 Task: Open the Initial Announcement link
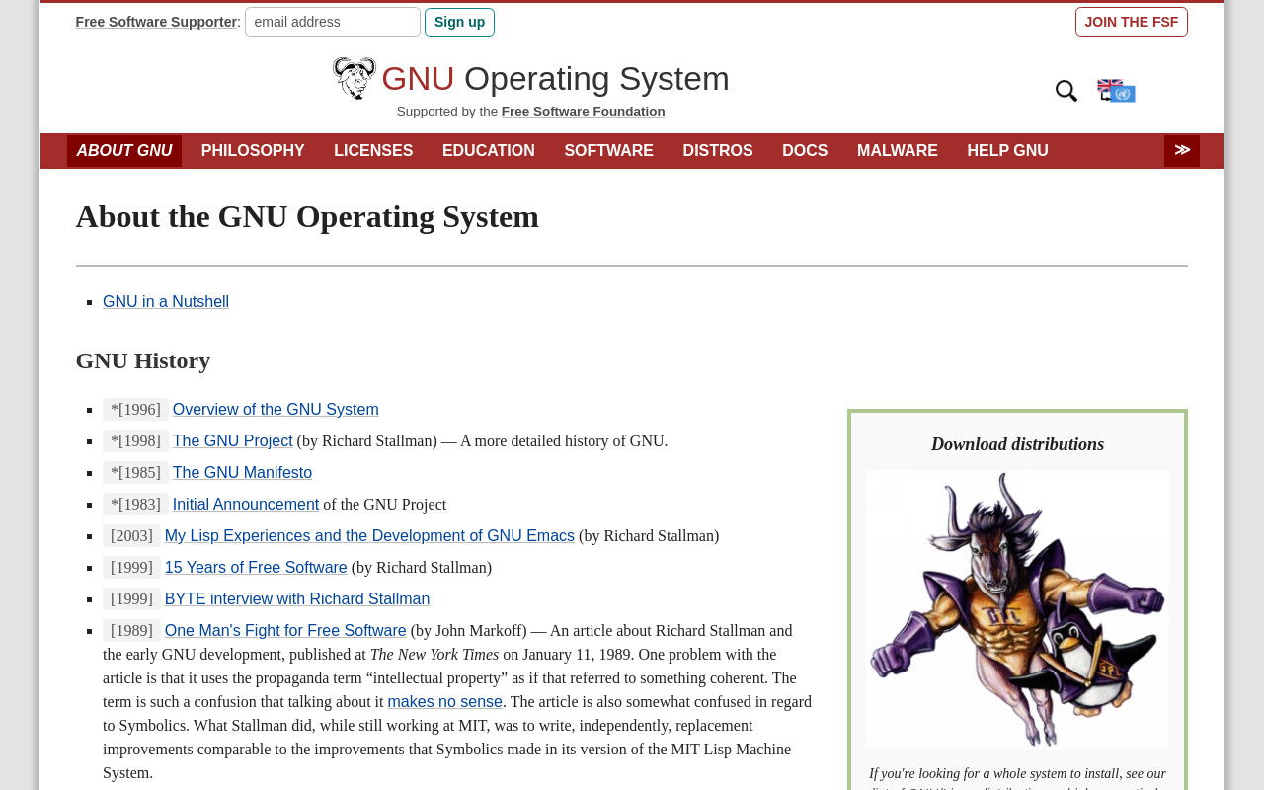click(246, 505)
